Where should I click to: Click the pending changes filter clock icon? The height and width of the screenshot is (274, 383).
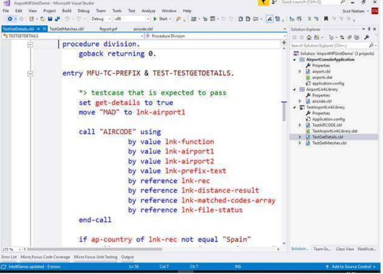331,38
